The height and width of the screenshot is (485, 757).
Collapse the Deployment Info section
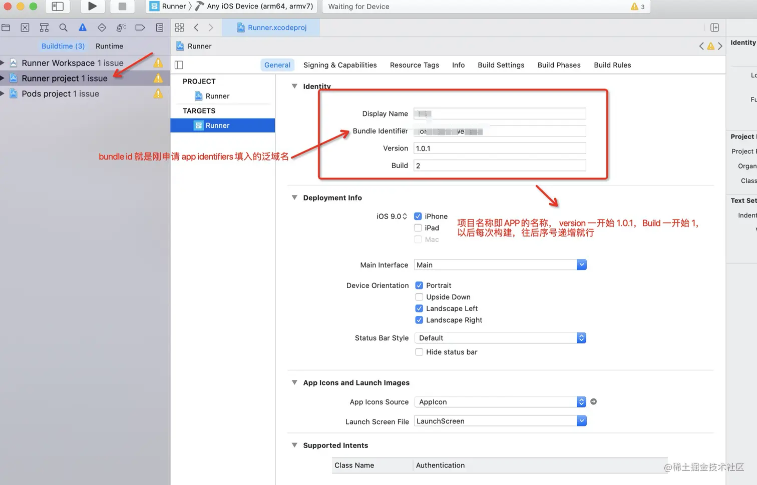click(294, 197)
